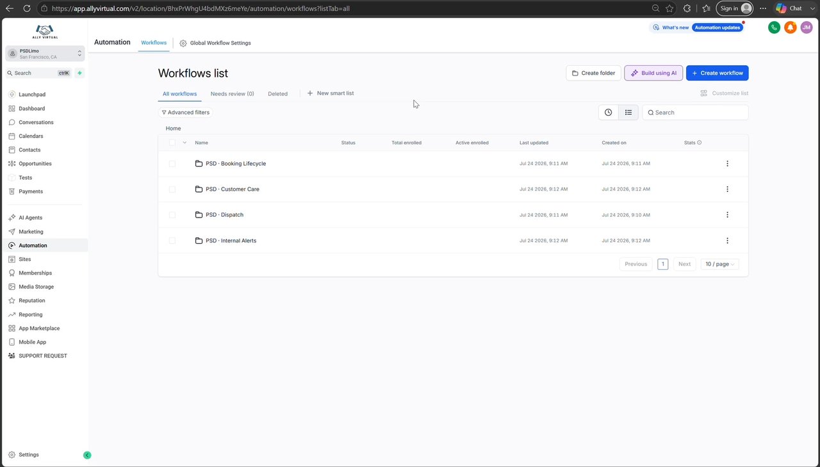Select Workflows top tab
This screenshot has height=467, width=820.
(x=154, y=43)
